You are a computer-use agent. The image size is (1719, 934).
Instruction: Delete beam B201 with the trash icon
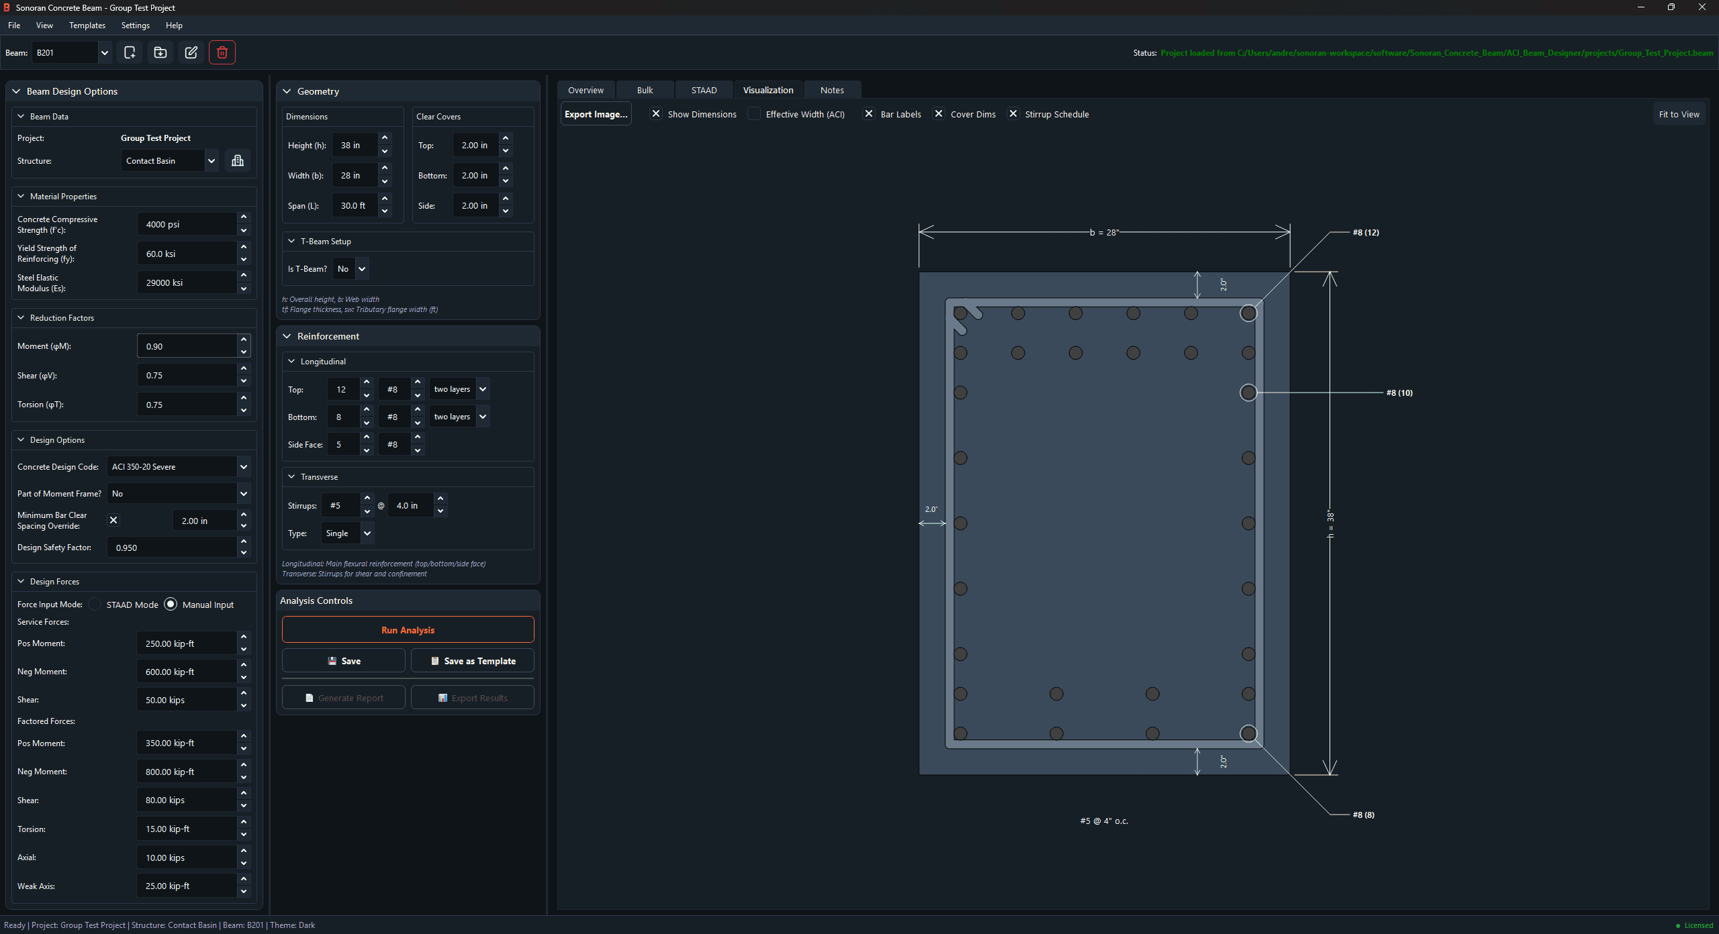tap(222, 52)
